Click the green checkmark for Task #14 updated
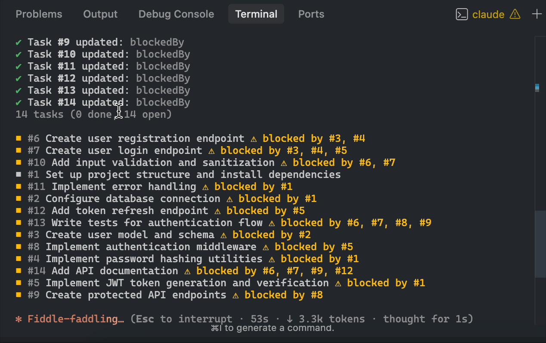This screenshot has width=546, height=343. [19, 102]
